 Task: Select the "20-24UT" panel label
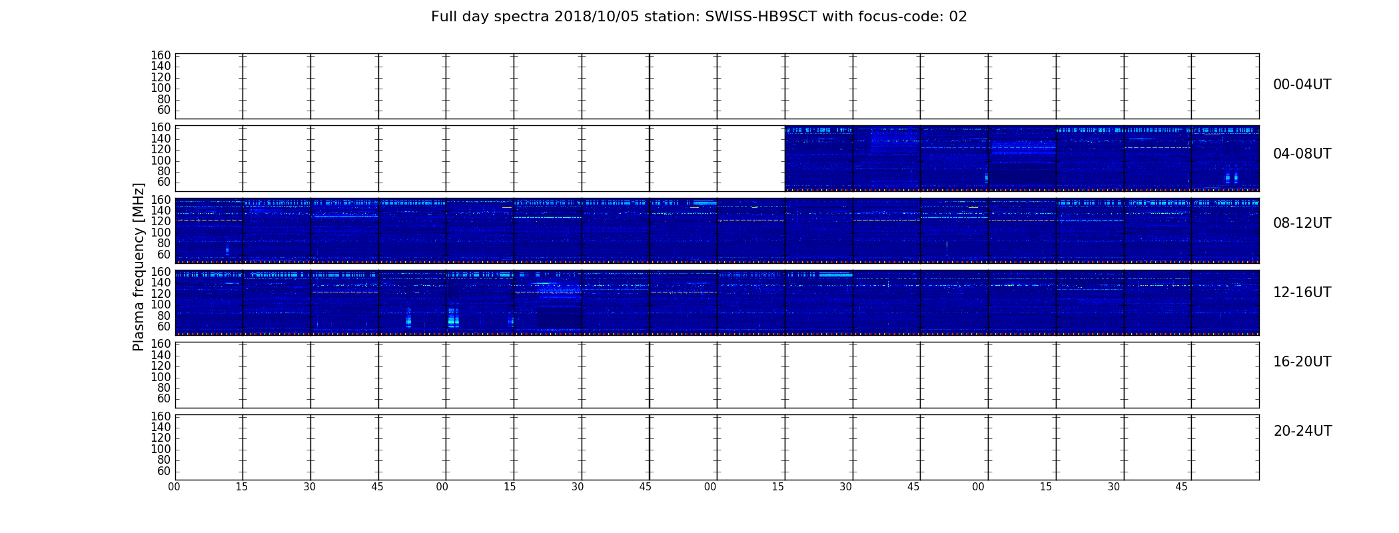1302,431
